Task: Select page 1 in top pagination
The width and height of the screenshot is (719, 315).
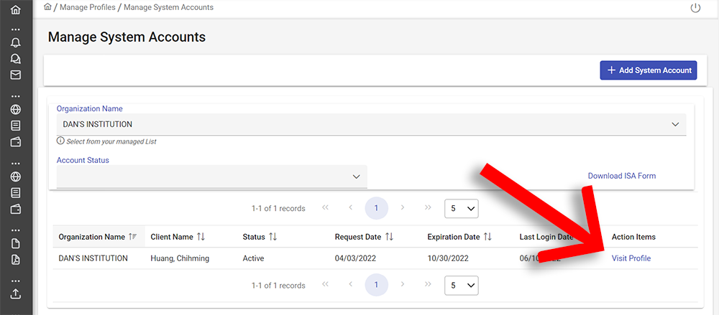Action: point(376,209)
